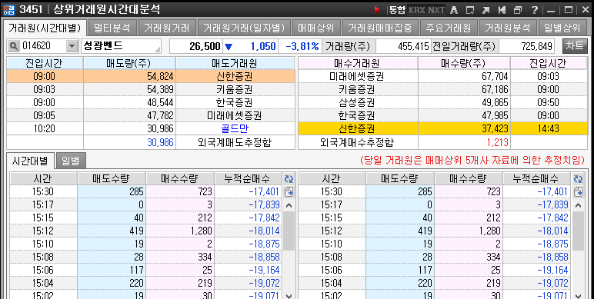Select buyer 키움증권 in 매수거래원 column
Viewport: 594px width, 299px height.
(358, 90)
